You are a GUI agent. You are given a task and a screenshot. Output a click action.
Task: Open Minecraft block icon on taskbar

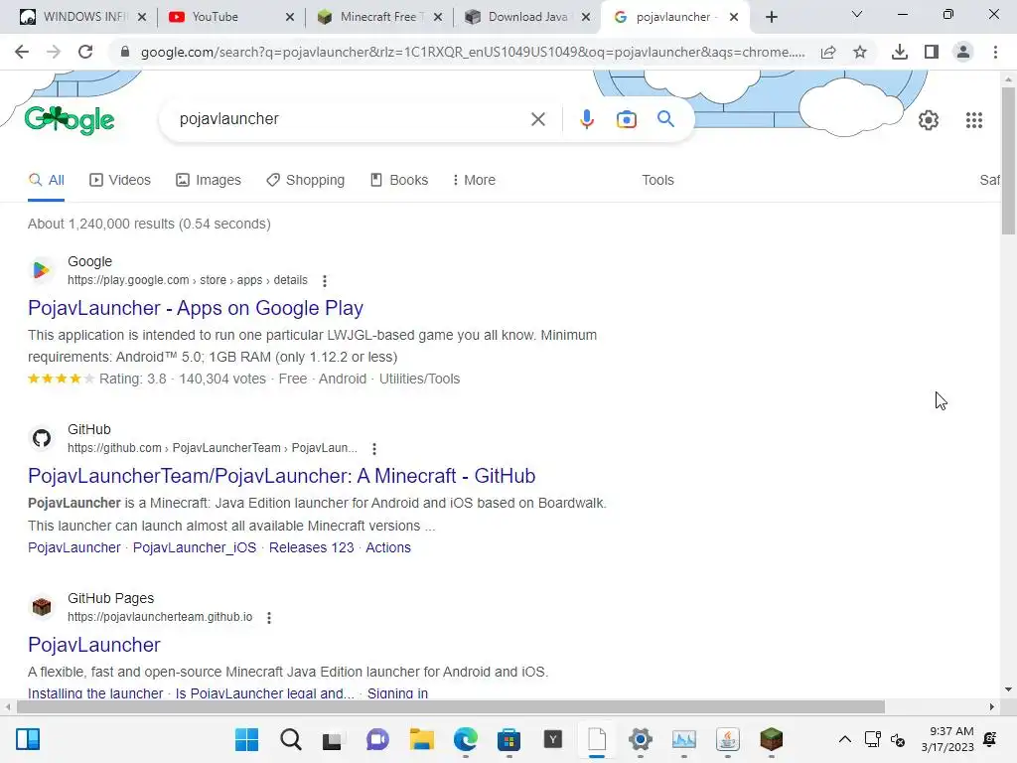[x=771, y=739]
